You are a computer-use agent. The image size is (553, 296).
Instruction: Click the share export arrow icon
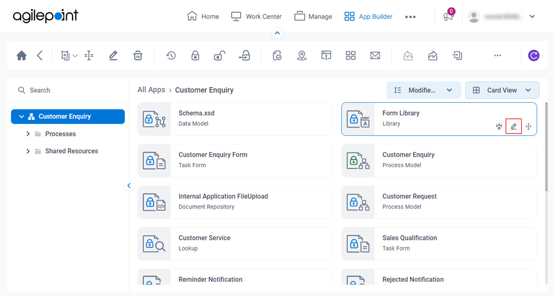click(432, 55)
